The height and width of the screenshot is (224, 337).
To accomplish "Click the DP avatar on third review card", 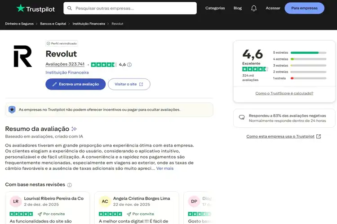I will 194,202.
